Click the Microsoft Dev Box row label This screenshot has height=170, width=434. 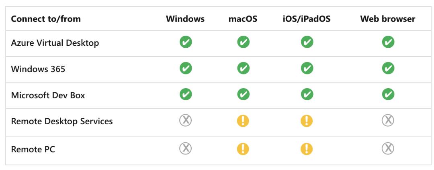(x=48, y=95)
